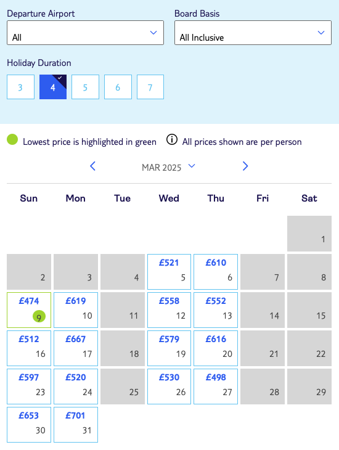Click the green lowest price legend dot
339x450 pixels.
[x=12, y=140]
